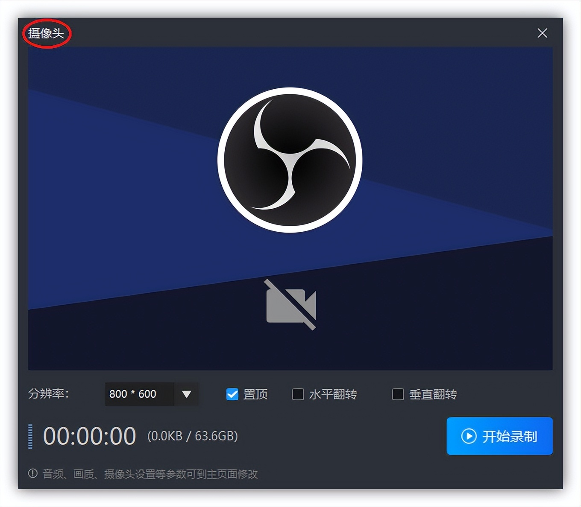The width and height of the screenshot is (581, 507).
Task: Click the 置顶 pin checkbox icon
Action: [x=232, y=394]
